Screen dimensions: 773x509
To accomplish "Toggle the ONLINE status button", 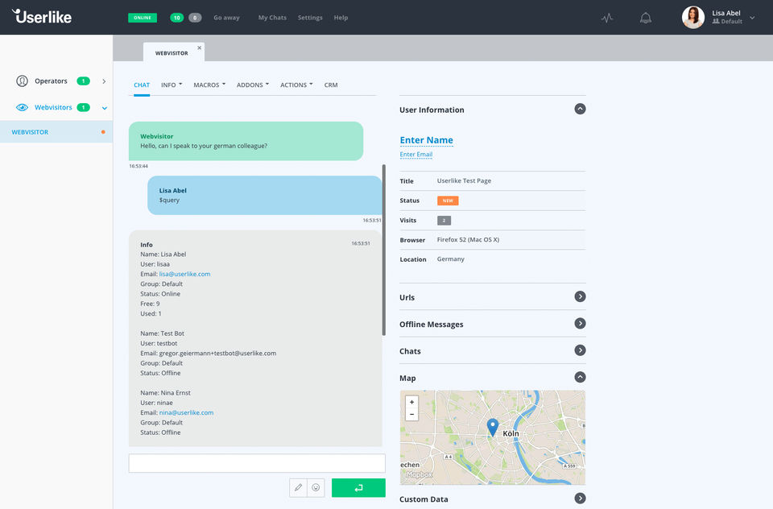I will (x=143, y=18).
